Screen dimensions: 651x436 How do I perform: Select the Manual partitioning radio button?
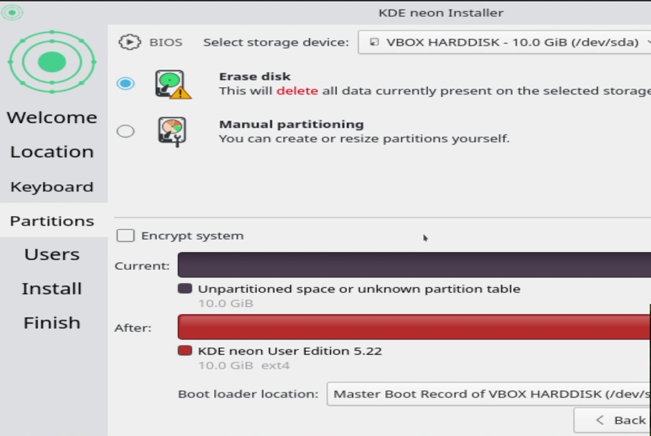pos(125,131)
